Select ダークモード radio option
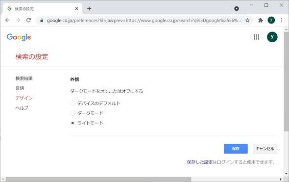 72,113
